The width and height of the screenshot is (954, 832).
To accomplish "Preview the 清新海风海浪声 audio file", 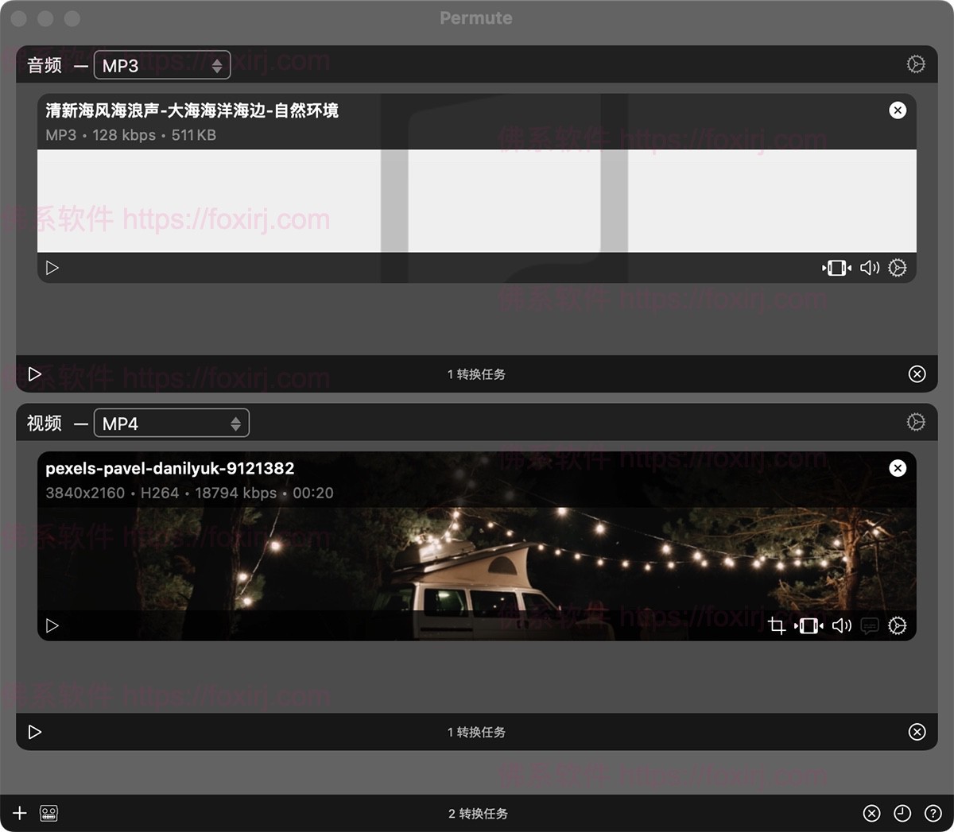I will (52, 268).
